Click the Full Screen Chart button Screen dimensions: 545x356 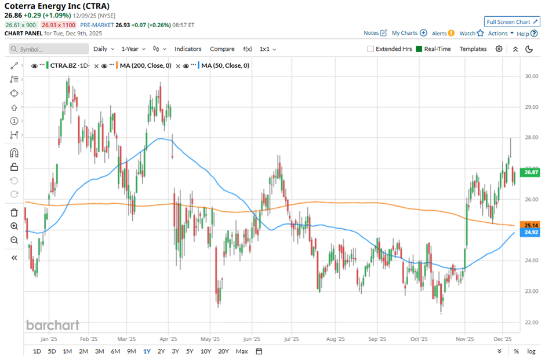click(x=511, y=22)
